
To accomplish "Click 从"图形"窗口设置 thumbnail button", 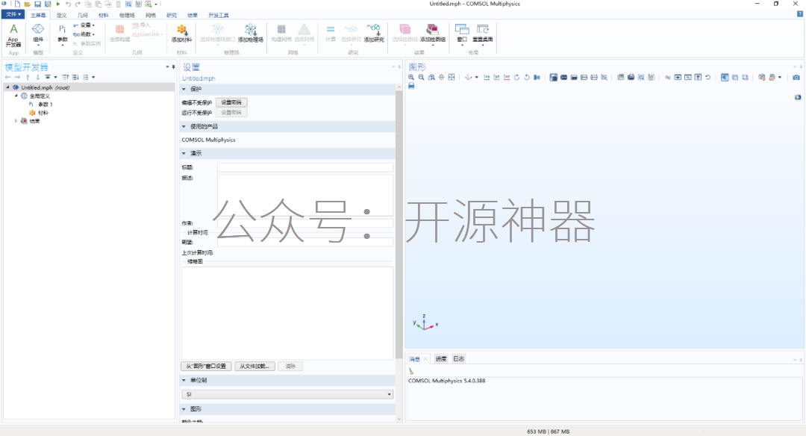I will [x=206, y=366].
